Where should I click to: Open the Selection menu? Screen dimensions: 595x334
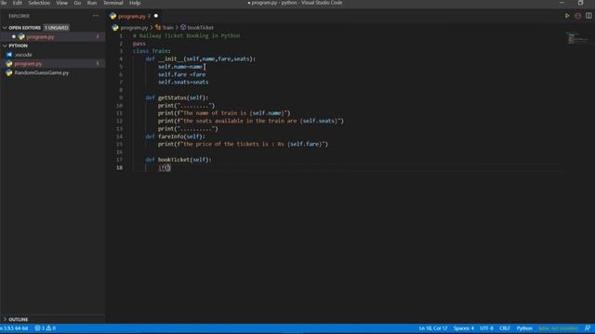(x=39, y=3)
